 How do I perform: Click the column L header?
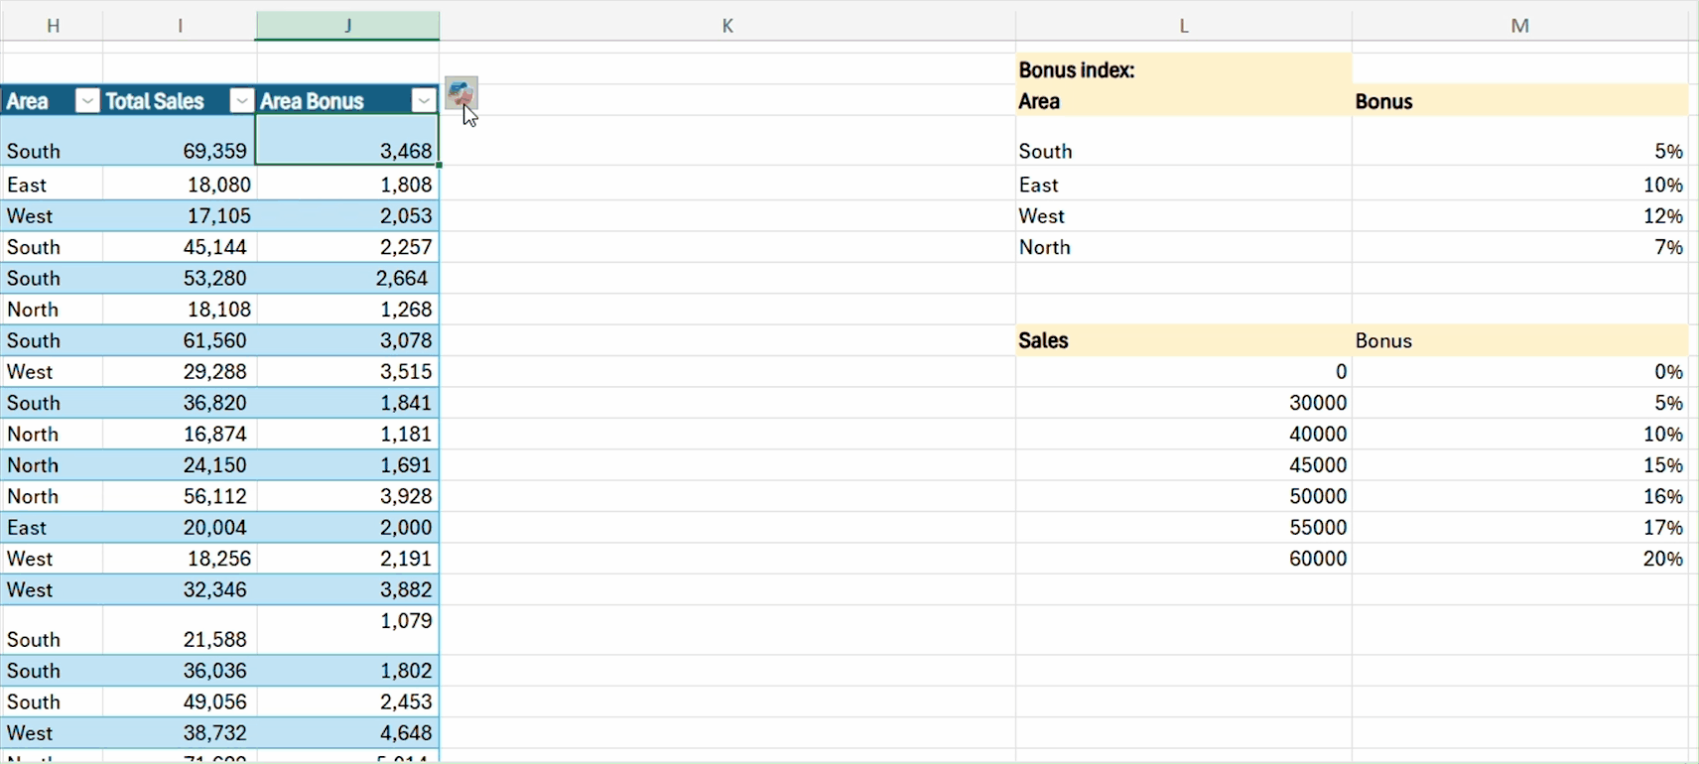[x=1183, y=26]
